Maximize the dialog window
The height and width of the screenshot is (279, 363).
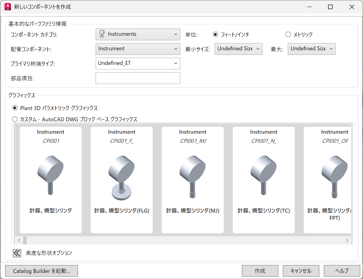tap(330, 7)
